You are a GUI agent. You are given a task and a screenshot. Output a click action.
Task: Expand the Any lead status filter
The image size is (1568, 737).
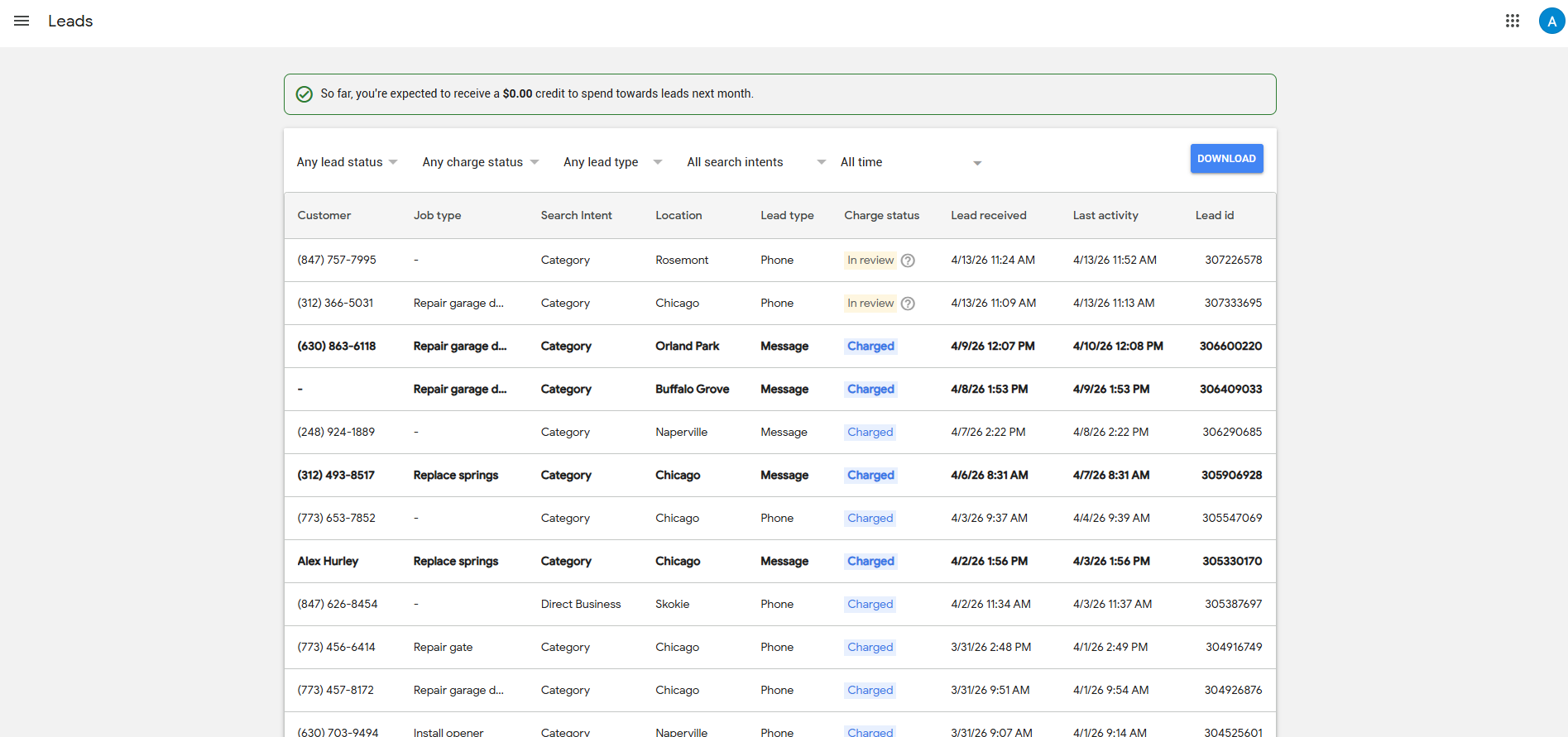[x=348, y=162]
